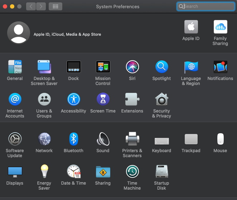Click 'Apple ID, iCloud, Media & App Store' text

67,34
